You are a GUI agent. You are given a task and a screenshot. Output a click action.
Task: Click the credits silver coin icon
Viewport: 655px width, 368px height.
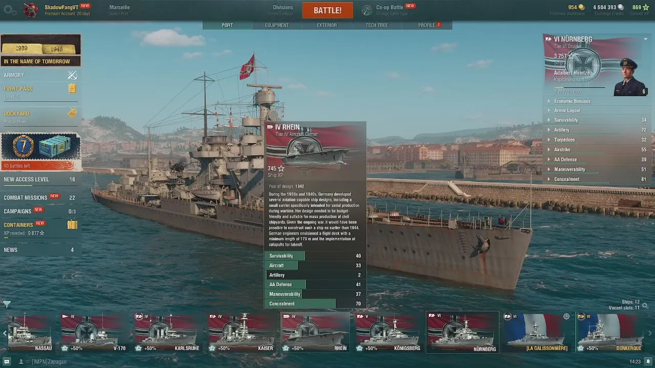[x=621, y=7]
